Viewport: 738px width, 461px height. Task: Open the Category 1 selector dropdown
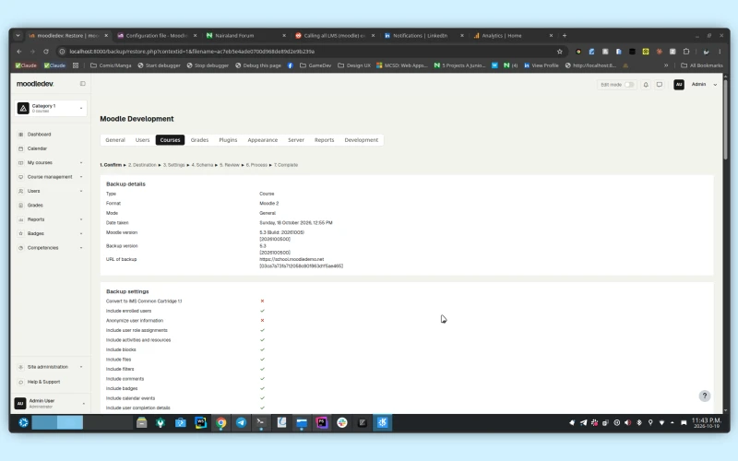click(51, 108)
